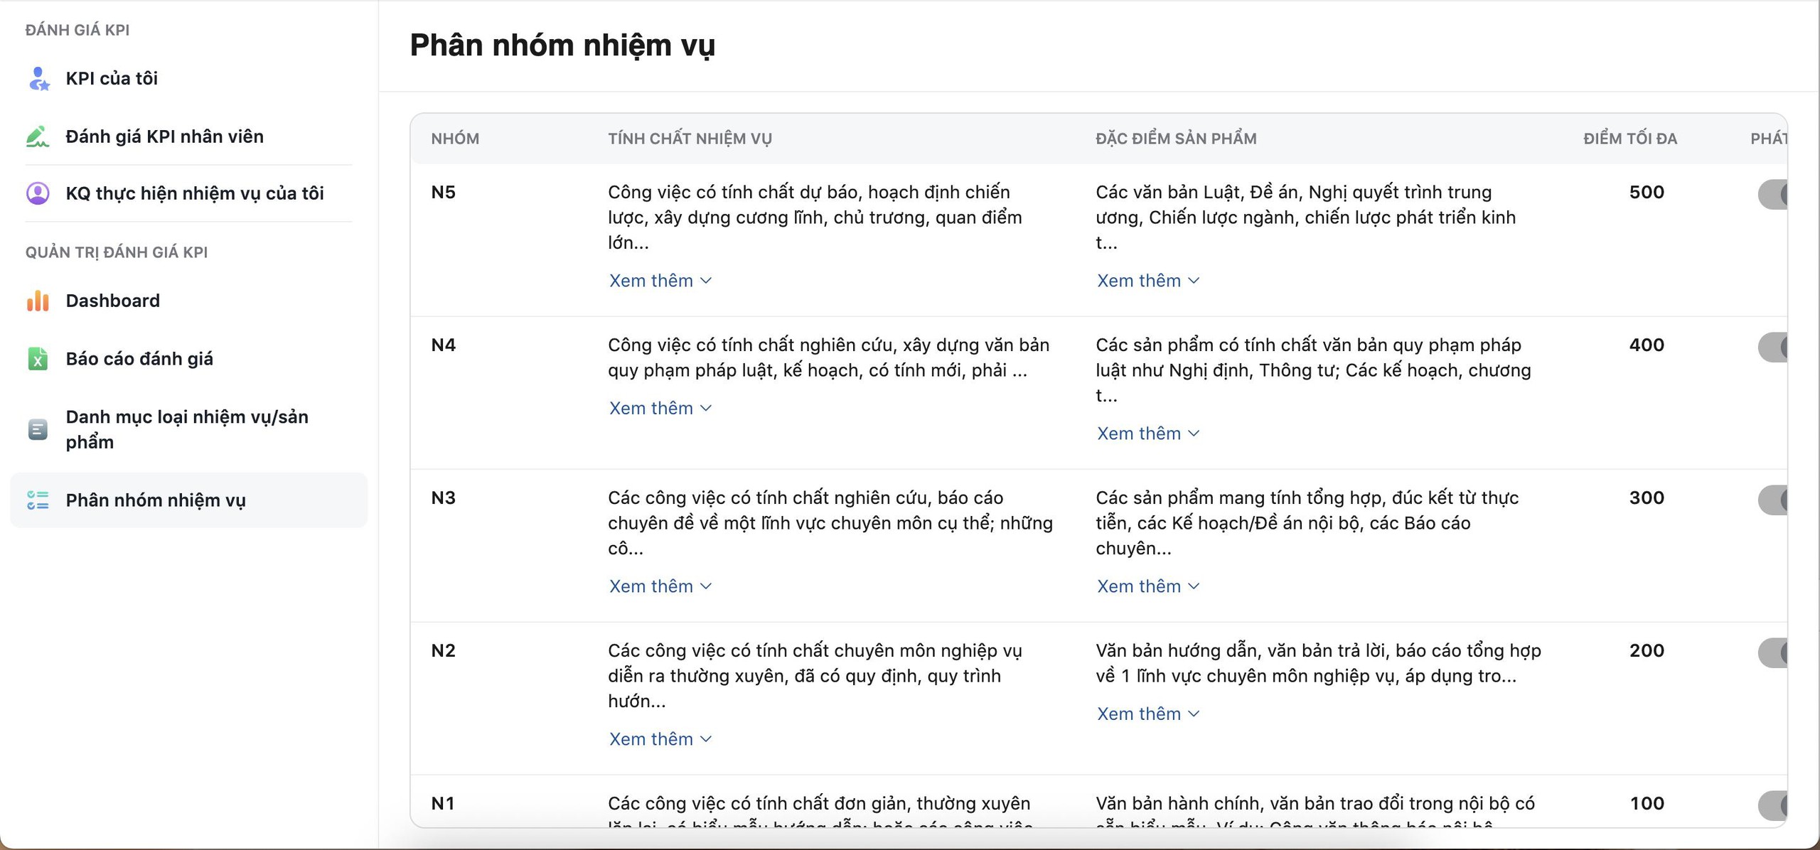Open the Đánh giá KPI nhân viên icon
This screenshot has height=850, width=1820.
38,136
